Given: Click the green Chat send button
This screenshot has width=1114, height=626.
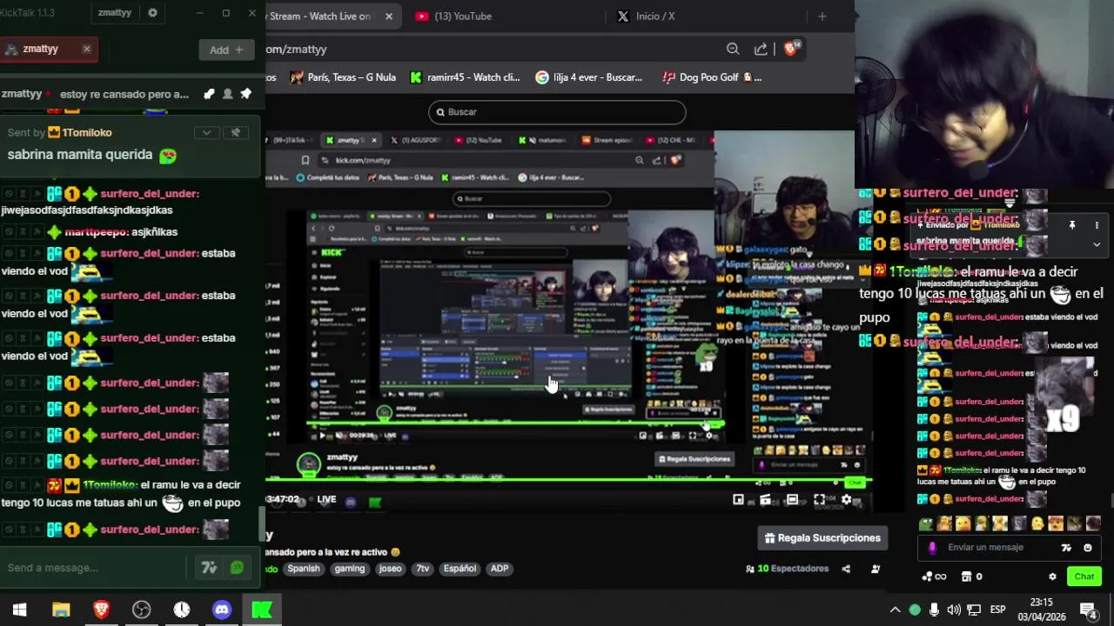Looking at the screenshot, I should point(1084,576).
